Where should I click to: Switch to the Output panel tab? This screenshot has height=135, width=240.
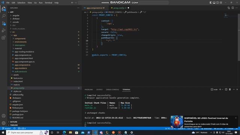point(99,90)
